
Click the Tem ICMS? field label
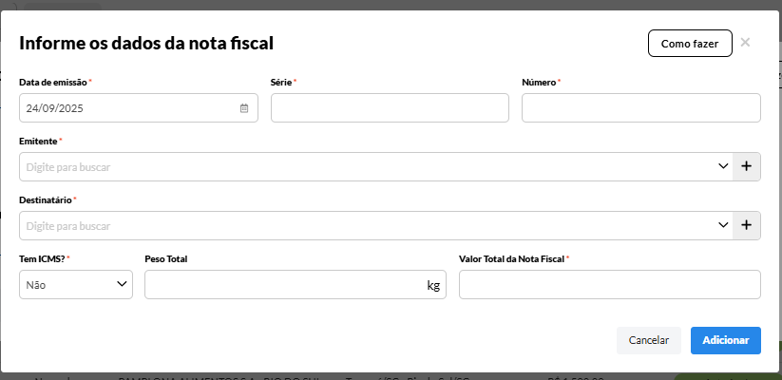click(x=42, y=258)
